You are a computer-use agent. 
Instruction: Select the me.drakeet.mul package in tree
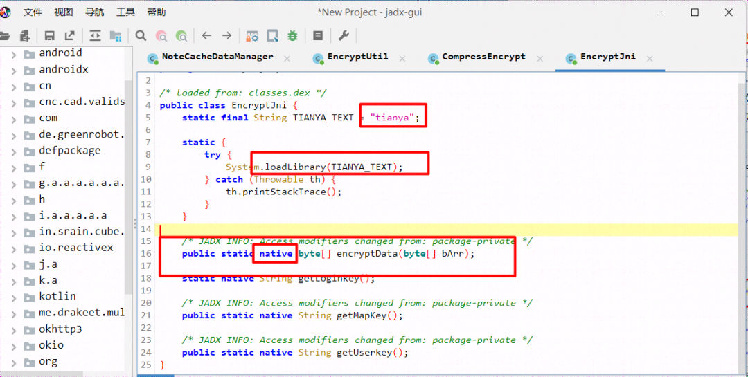pos(82,313)
